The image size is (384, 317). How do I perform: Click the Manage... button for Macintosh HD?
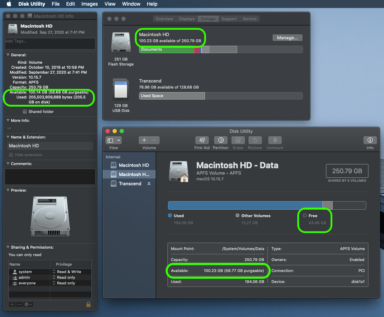click(x=287, y=38)
